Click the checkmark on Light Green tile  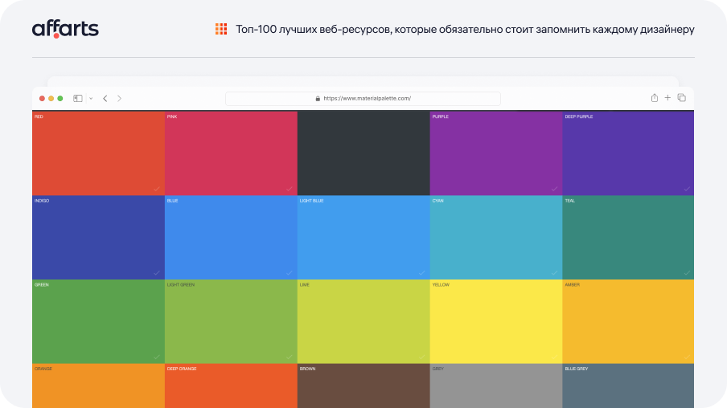[x=290, y=357]
